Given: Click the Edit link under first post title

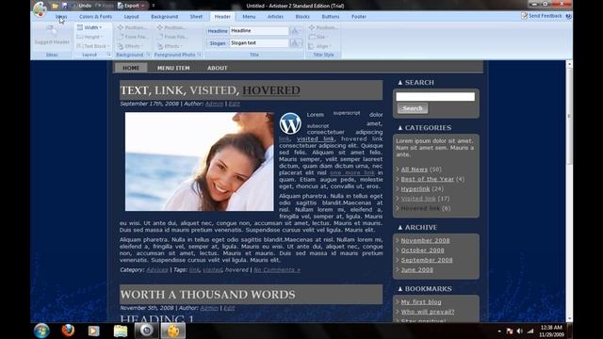Looking at the screenshot, I should click(x=234, y=104).
